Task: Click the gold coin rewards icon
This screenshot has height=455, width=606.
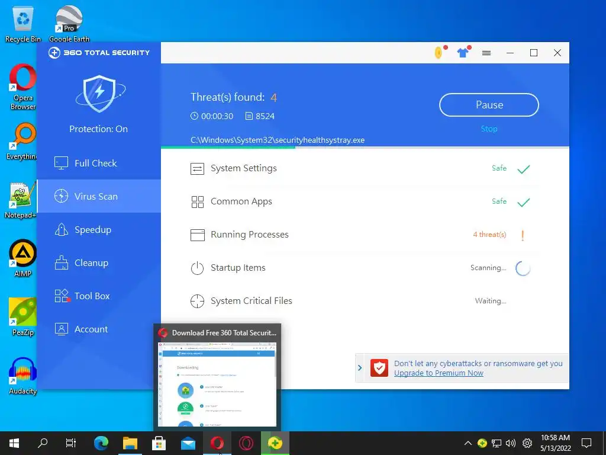Action: (439, 52)
